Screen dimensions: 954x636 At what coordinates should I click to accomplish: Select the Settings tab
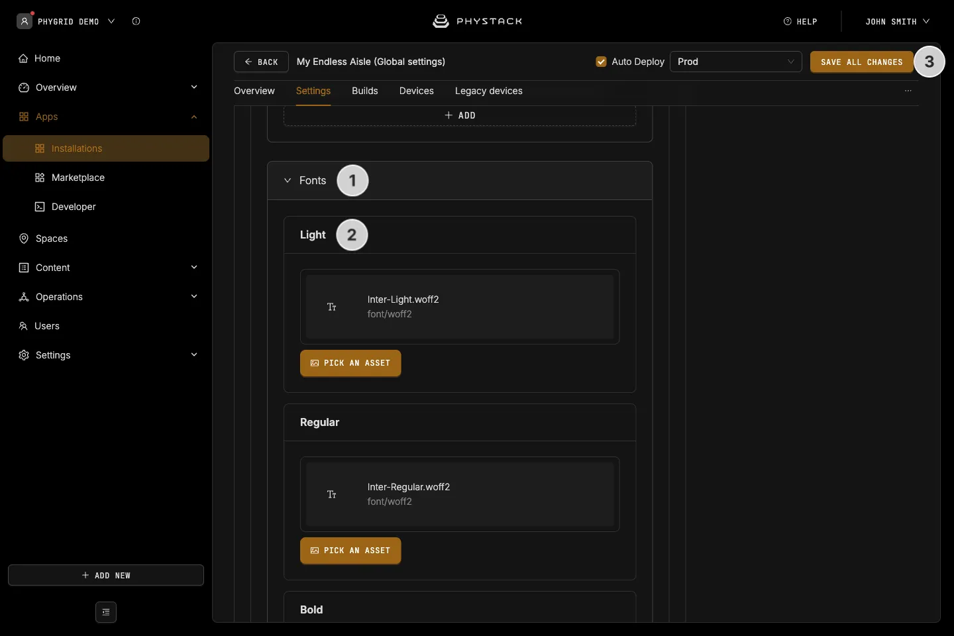[x=313, y=91]
